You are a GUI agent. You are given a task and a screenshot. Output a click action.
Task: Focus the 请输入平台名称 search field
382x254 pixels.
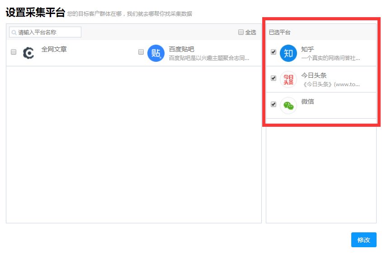(45, 32)
